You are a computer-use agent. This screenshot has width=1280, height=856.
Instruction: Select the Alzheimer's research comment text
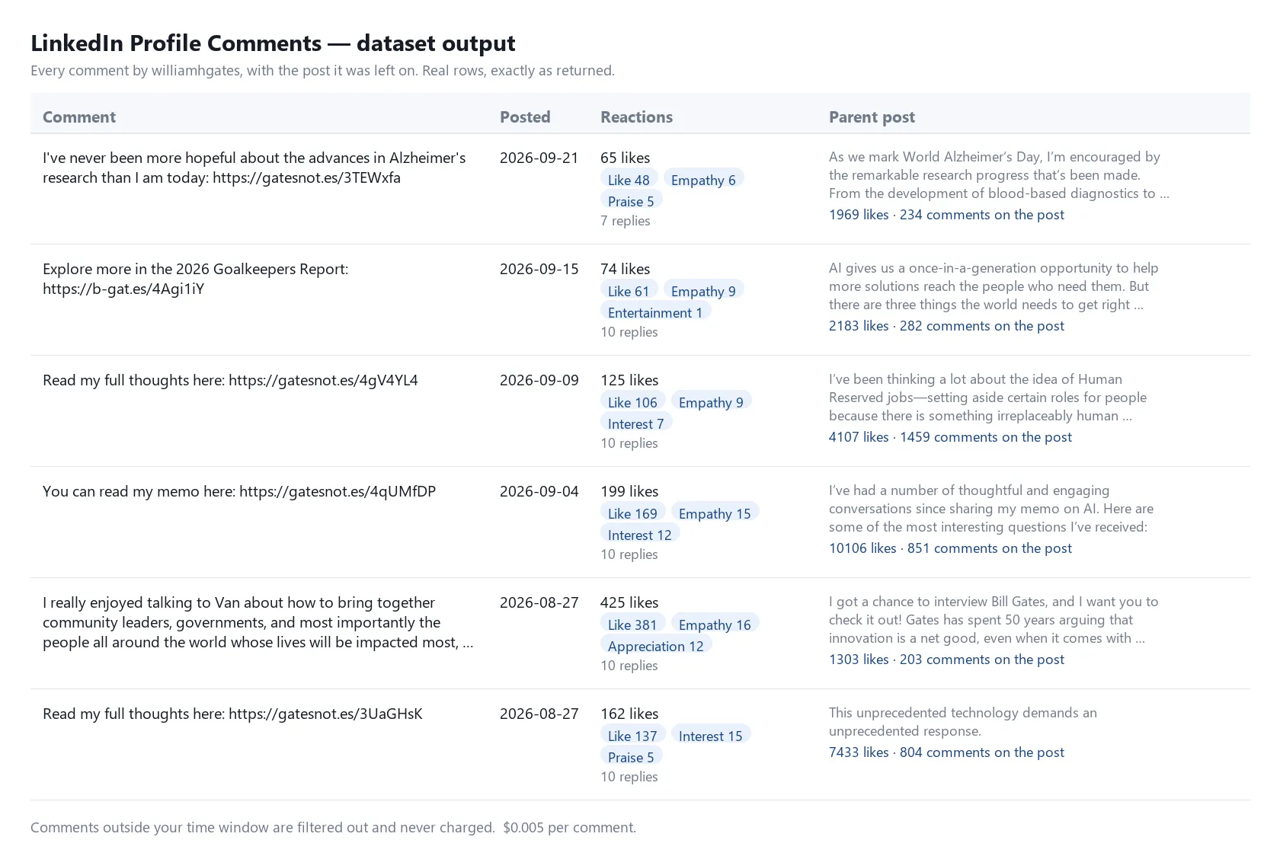pyautogui.click(x=254, y=168)
